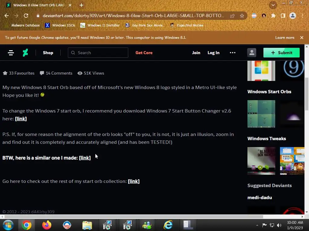
Task: Open Chrome profile avatar
Action: coord(293,16)
